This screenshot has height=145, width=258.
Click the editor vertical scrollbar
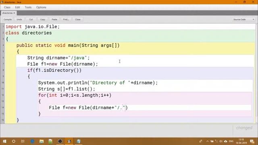point(256,73)
